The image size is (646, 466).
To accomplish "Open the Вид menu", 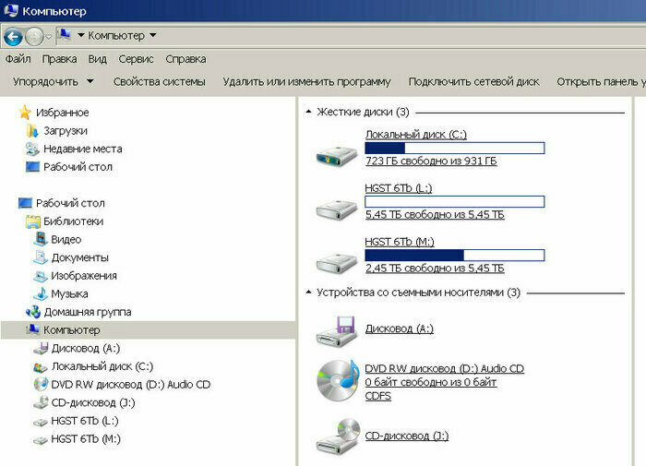I will pyautogui.click(x=97, y=59).
